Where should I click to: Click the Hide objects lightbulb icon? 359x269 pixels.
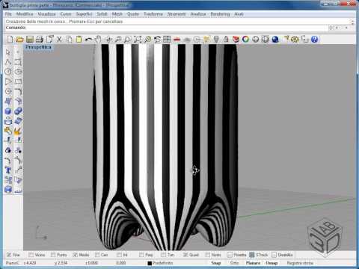[x=216, y=39]
